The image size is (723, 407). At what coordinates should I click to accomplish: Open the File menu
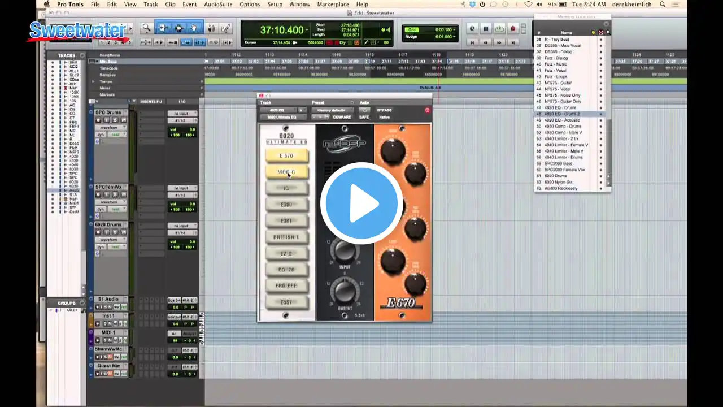click(x=95, y=4)
